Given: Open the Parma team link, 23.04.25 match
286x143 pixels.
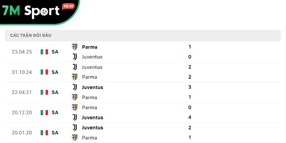Looking at the screenshot, I should pos(89,47).
